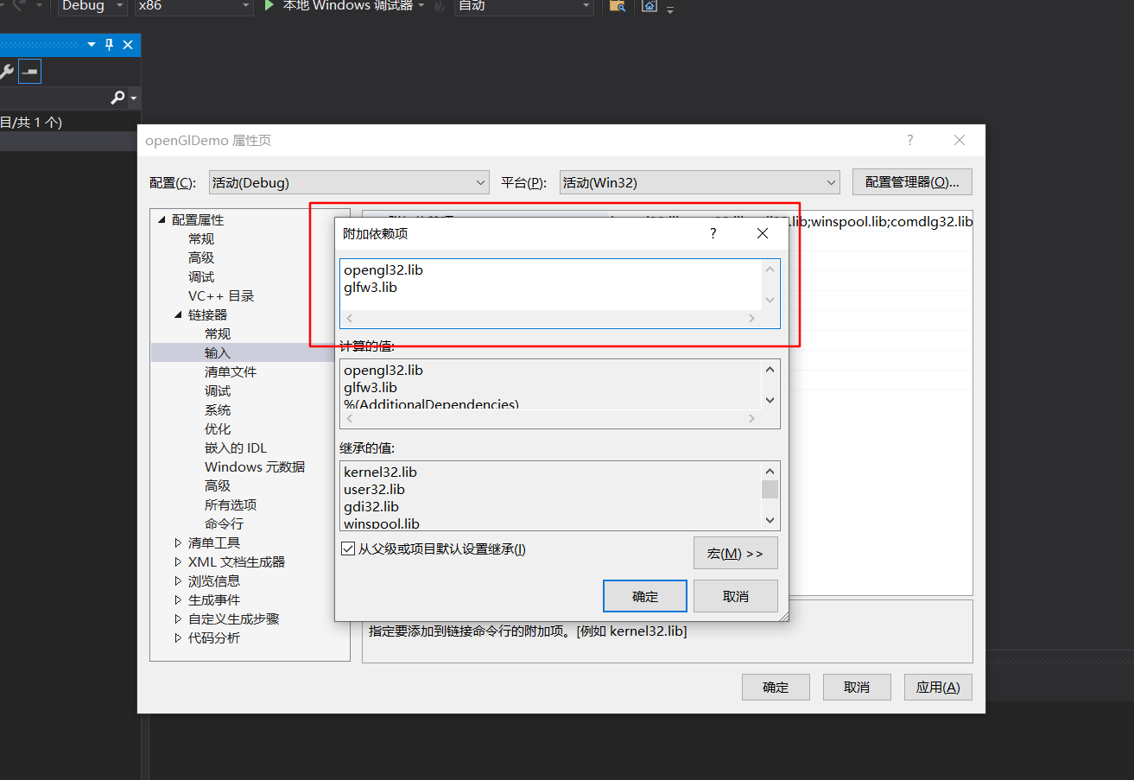Open the 自动 dropdown in the toolbar

523,5
